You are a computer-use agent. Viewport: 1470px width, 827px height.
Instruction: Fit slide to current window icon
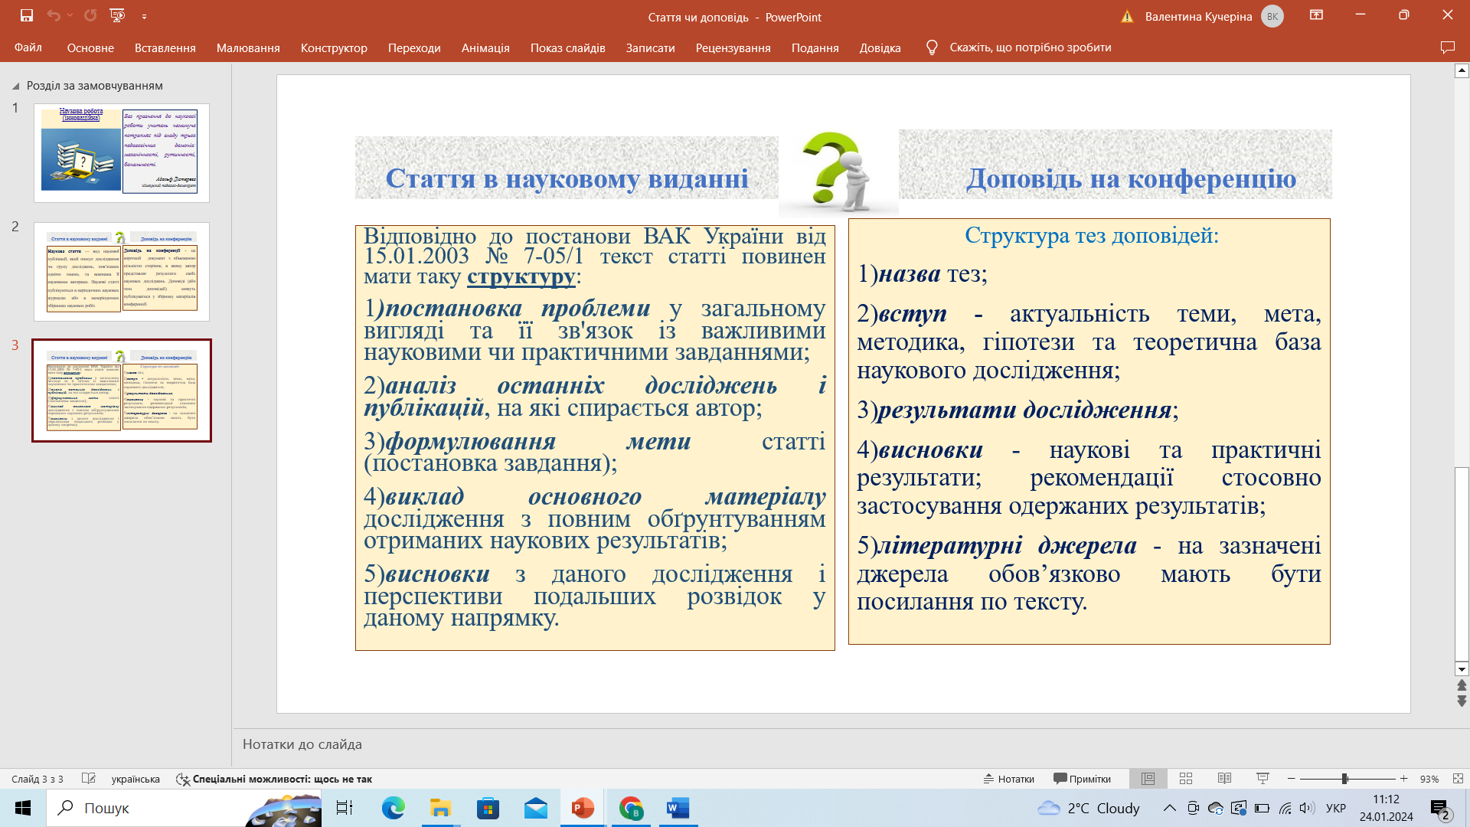coord(1458,779)
